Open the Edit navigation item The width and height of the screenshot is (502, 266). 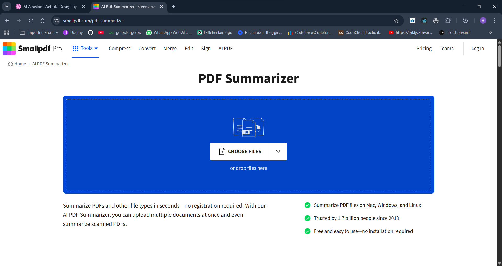tap(189, 49)
